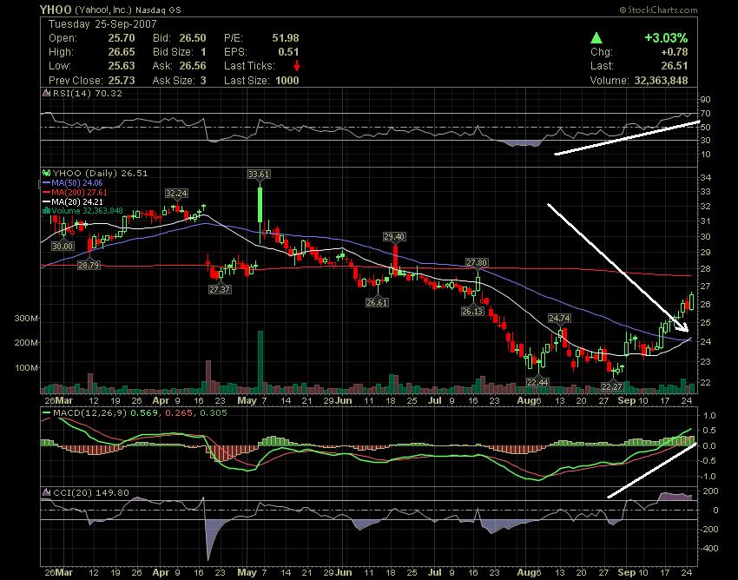Open the StockCharts.com link
738x580 pixels.
coord(658,10)
